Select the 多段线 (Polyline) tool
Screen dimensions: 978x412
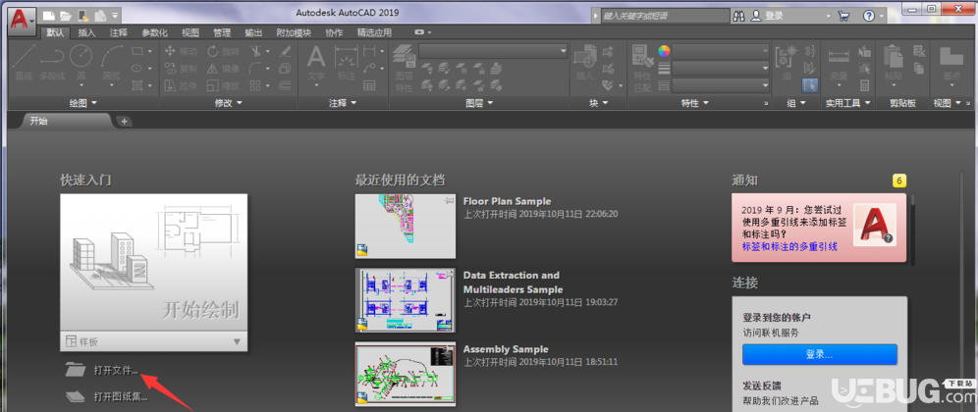coord(52,64)
